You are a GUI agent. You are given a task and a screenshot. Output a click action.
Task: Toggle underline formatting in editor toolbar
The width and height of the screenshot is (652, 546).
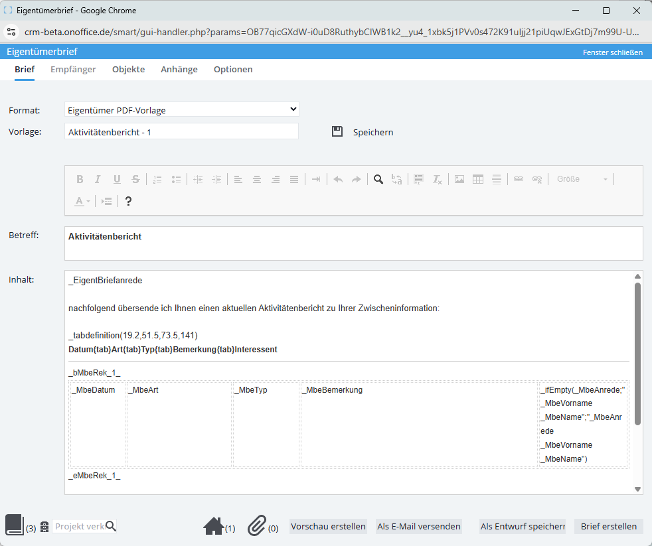(117, 179)
